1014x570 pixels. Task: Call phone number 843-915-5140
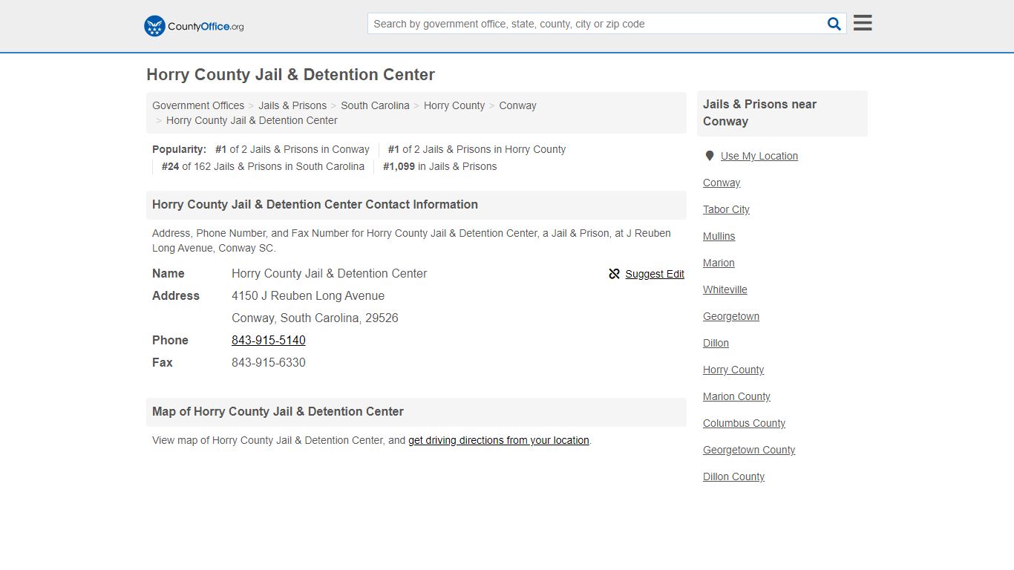click(x=269, y=340)
